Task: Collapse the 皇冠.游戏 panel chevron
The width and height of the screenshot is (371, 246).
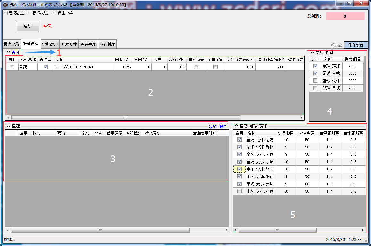Action: point(312,52)
